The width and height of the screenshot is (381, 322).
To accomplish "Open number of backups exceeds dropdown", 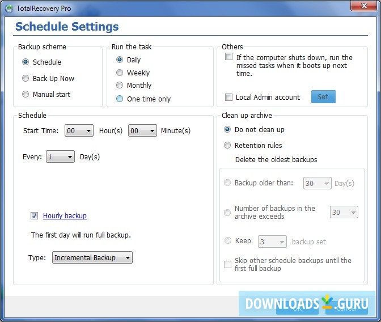I will tap(344, 212).
